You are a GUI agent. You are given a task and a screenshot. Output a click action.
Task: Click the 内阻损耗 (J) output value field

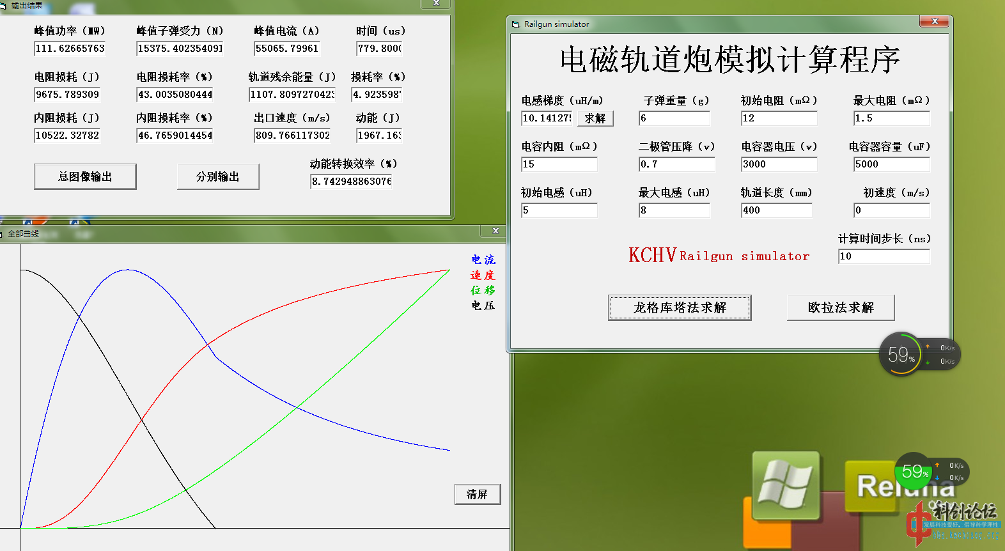point(67,136)
